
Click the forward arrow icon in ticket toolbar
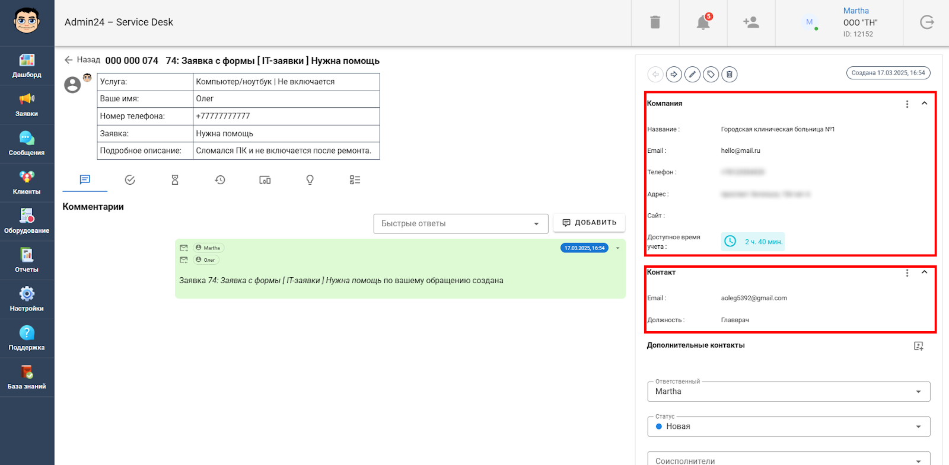click(x=674, y=74)
